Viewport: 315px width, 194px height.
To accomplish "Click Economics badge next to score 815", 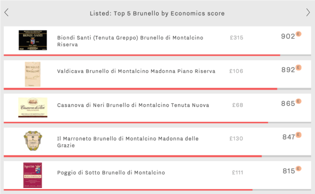I will coord(298,168).
